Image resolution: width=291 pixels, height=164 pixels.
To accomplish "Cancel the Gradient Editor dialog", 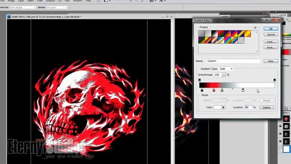I will pos(271,35).
